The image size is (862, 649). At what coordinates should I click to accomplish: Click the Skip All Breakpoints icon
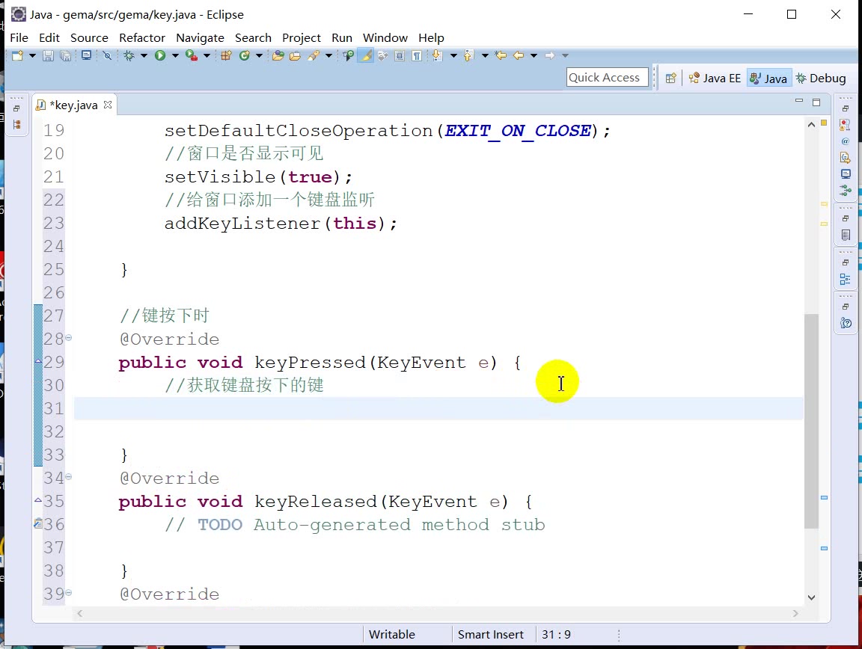(107, 55)
